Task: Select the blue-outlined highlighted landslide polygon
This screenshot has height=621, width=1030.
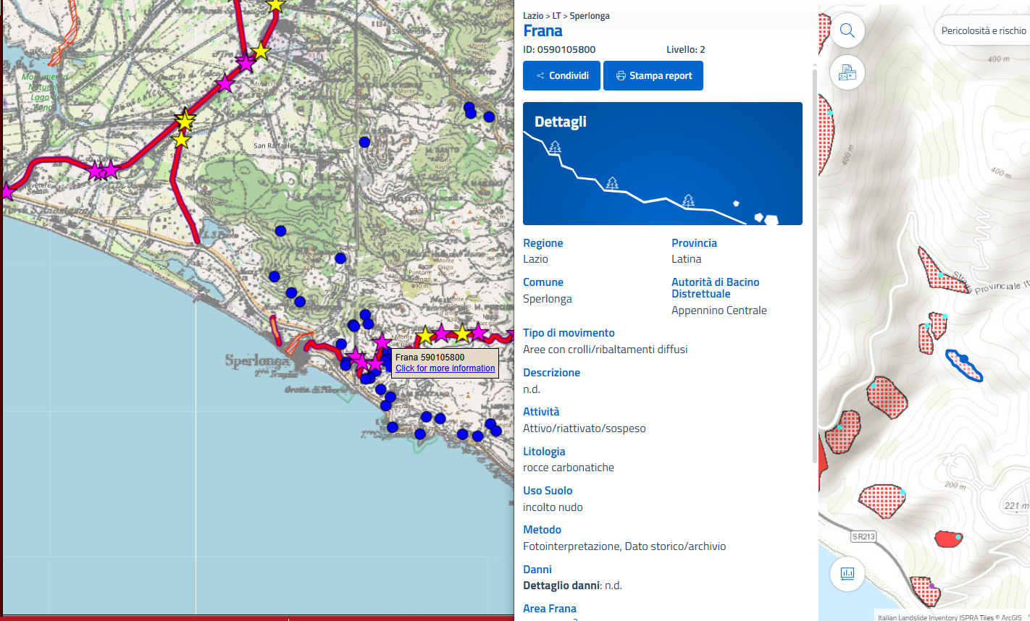Action: coord(964,365)
